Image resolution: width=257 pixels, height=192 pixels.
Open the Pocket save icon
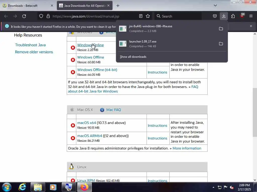215,16
